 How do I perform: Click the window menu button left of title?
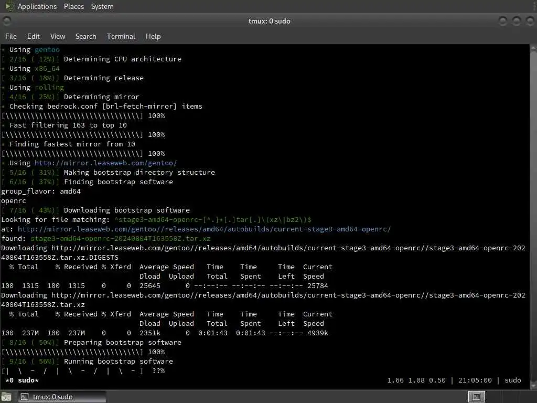[x=6, y=21]
